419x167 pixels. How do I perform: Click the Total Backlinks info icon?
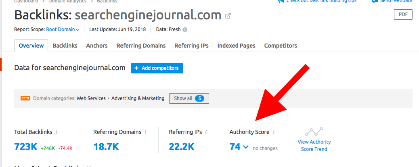(57, 132)
